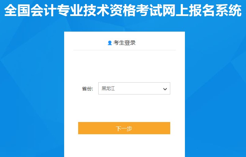Click the divider line under 考生登录
This screenshot has width=246, height=157.
pyautogui.click(x=125, y=50)
